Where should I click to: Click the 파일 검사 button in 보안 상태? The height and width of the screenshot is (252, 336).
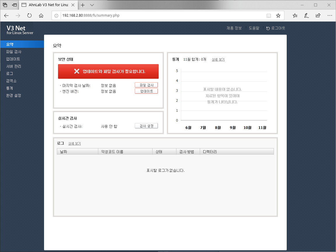[x=146, y=85]
